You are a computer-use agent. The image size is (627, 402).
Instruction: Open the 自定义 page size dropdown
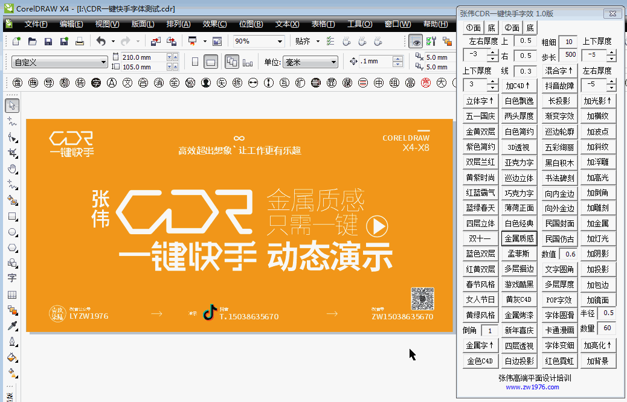click(104, 62)
